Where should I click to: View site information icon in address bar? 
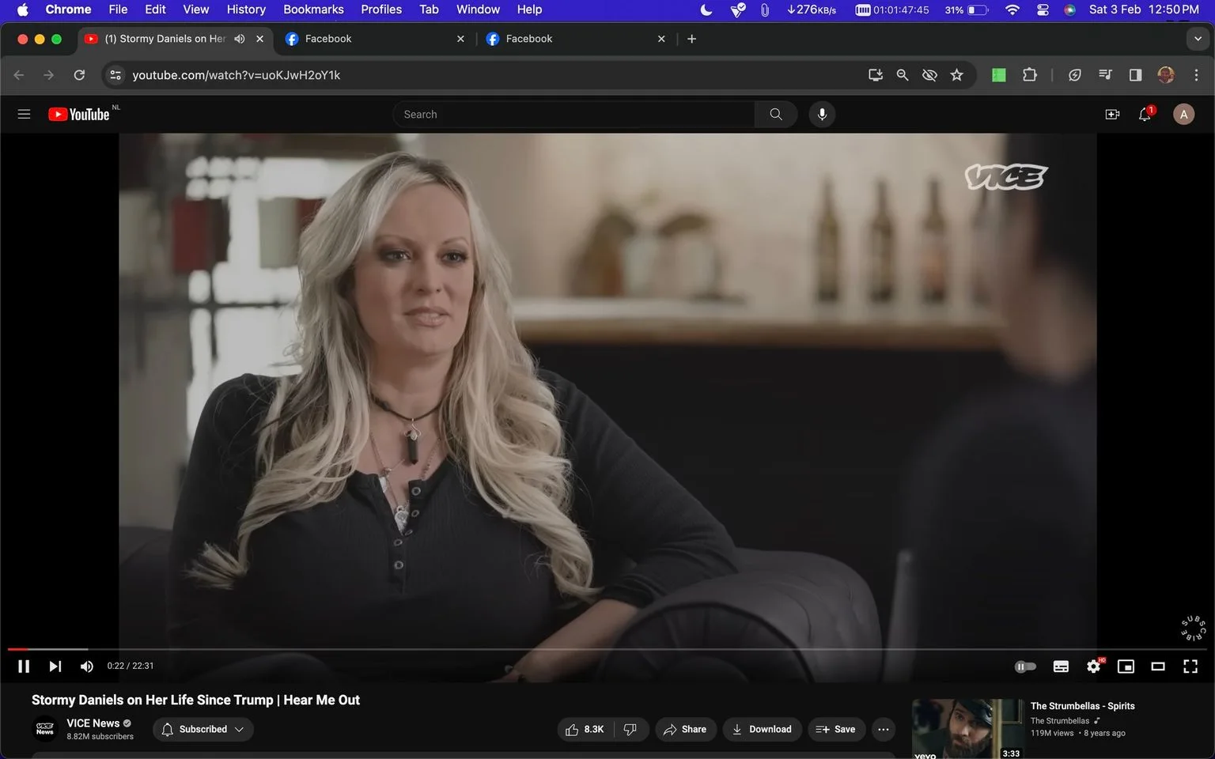(115, 75)
